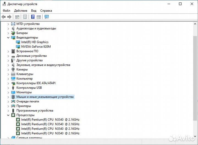Click the Мониторы display icon
The image size is (198, 145).
pos(13,92)
